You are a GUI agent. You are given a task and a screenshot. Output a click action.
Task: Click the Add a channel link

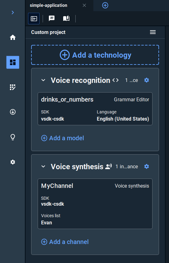pos(65,242)
